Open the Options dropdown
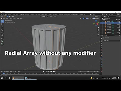The width and height of the screenshot is (121, 91). pyautogui.click(x=97, y=16)
